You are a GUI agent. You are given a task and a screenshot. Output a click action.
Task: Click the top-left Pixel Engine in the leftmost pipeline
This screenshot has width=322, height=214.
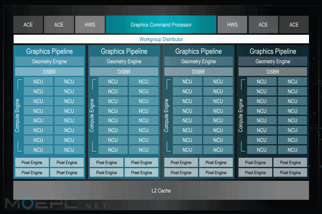tap(32, 162)
